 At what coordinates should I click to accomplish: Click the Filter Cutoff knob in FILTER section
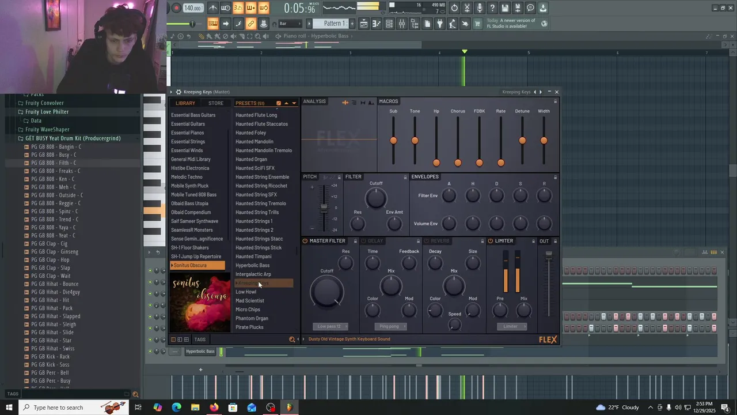[376, 198]
